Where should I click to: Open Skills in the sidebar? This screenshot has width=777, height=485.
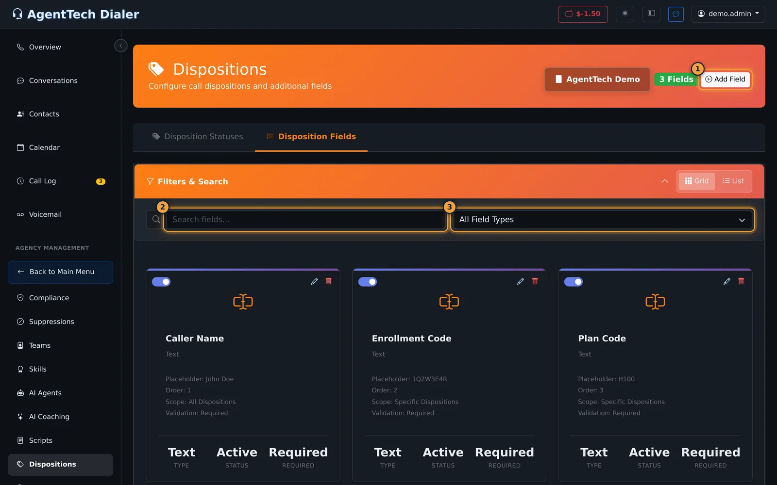(x=60, y=369)
